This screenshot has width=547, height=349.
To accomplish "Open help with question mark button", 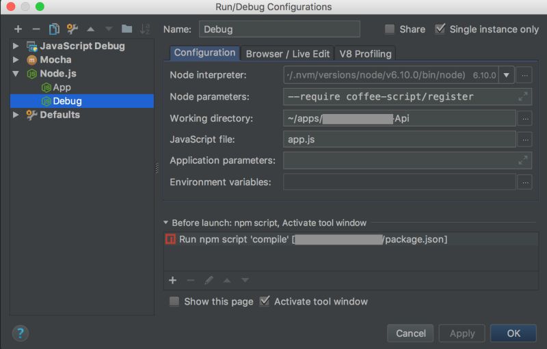I will 21,333.
